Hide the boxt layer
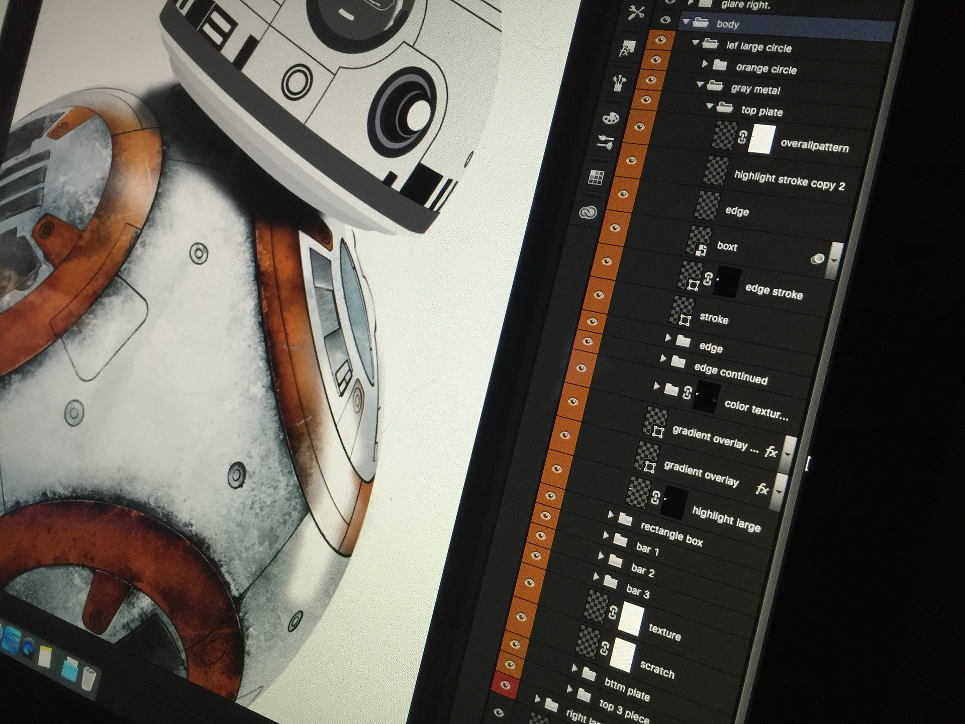The height and width of the screenshot is (724, 965). point(615,228)
